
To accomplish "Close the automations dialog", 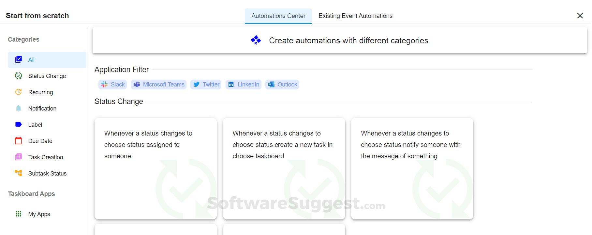I will click(x=580, y=16).
